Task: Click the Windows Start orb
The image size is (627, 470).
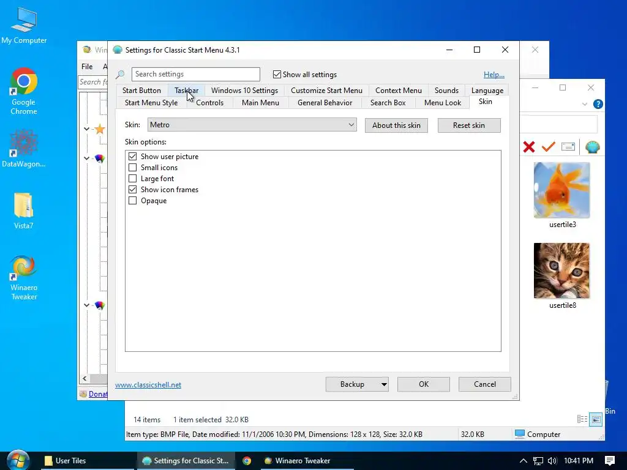Action: tap(18, 460)
